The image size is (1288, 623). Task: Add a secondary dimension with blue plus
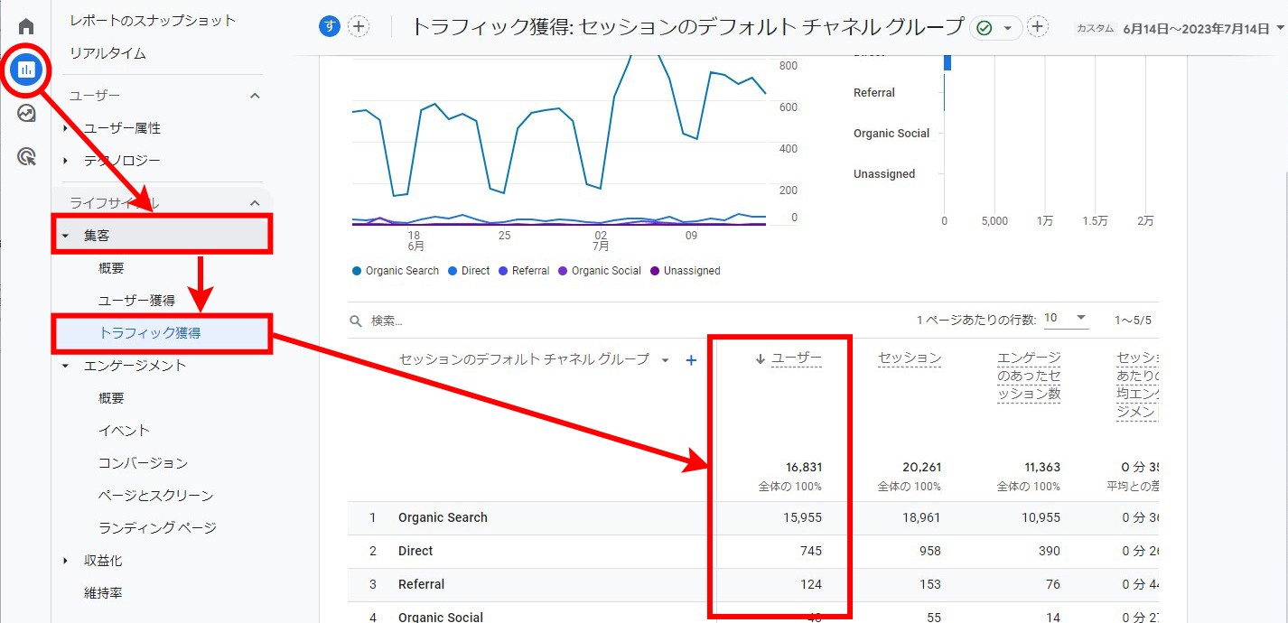click(x=691, y=359)
